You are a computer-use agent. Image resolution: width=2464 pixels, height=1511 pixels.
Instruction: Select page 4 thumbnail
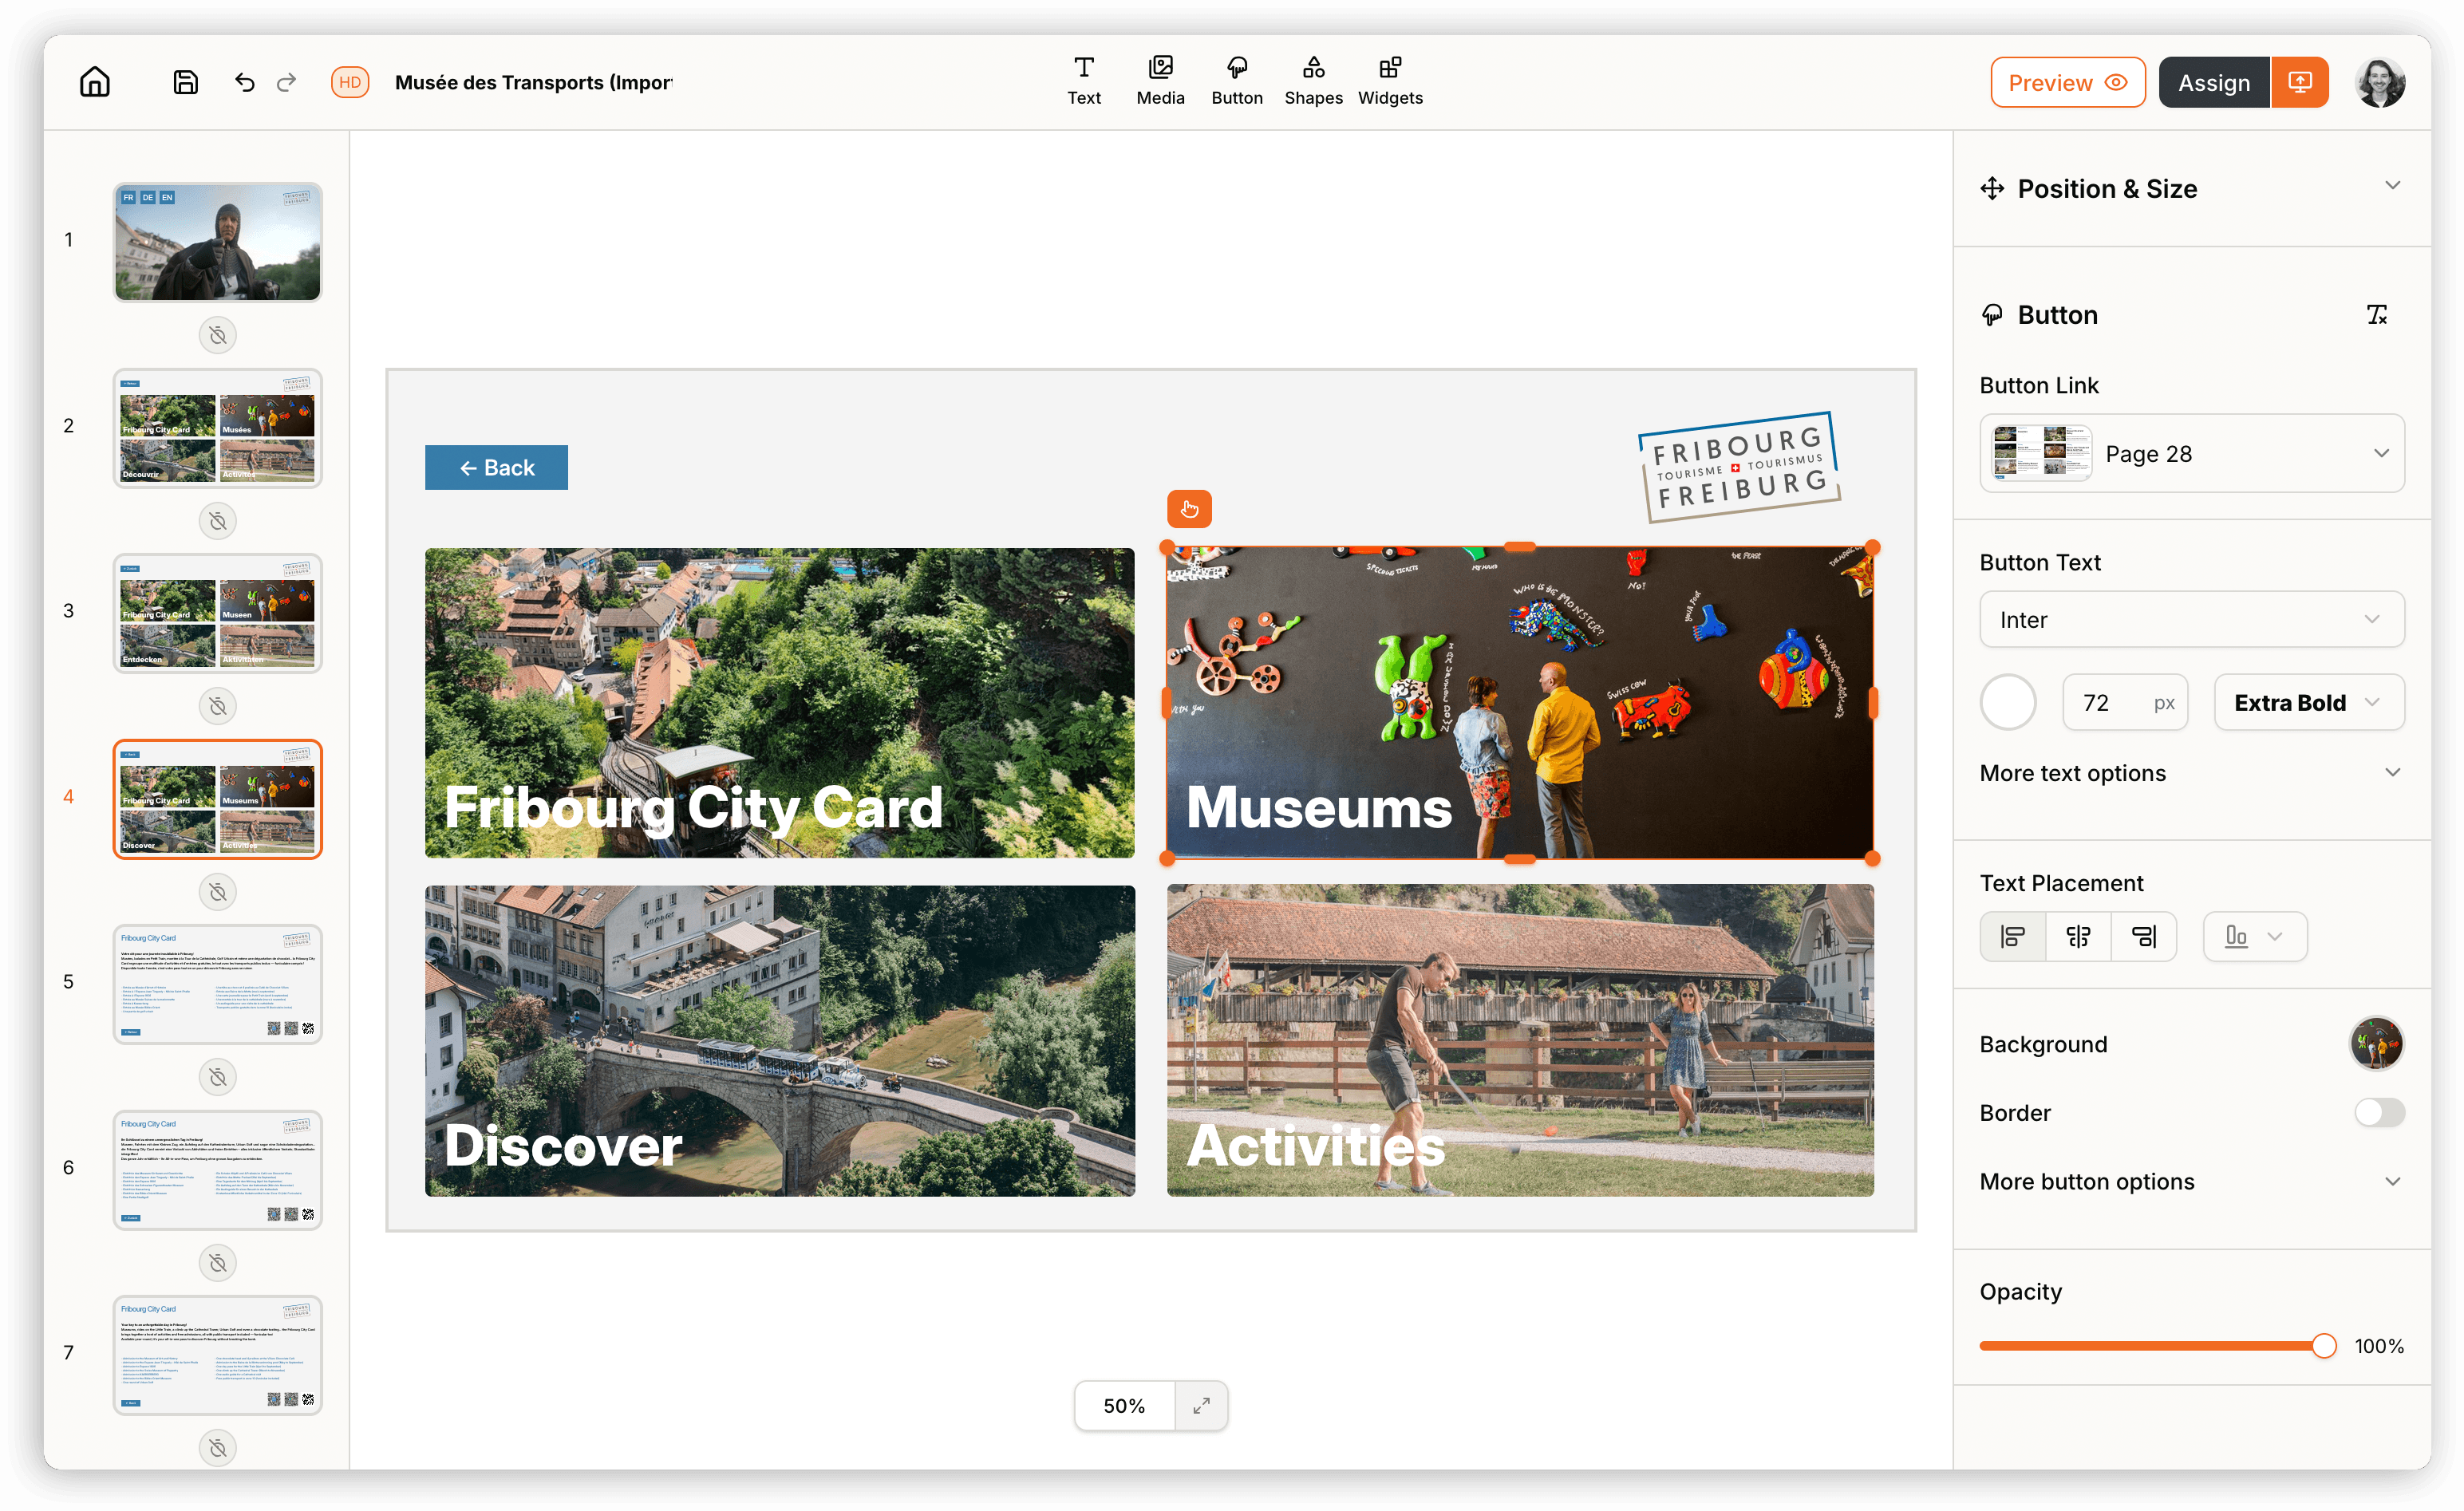(x=218, y=798)
